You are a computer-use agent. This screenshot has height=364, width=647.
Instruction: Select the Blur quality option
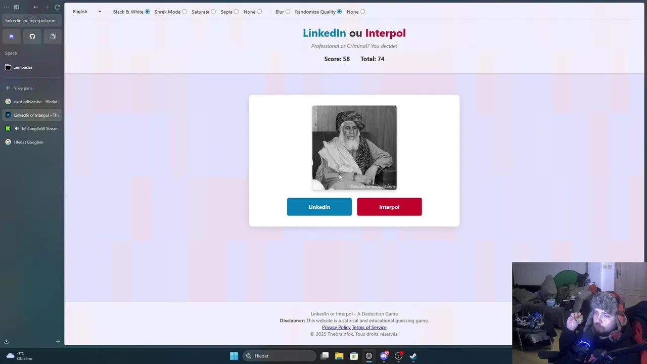point(288,12)
